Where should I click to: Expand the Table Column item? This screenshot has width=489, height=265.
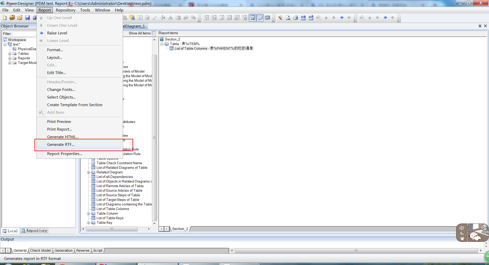click(x=88, y=213)
